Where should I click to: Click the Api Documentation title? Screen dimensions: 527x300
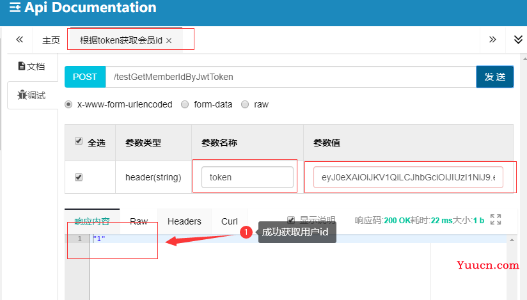[x=90, y=7]
